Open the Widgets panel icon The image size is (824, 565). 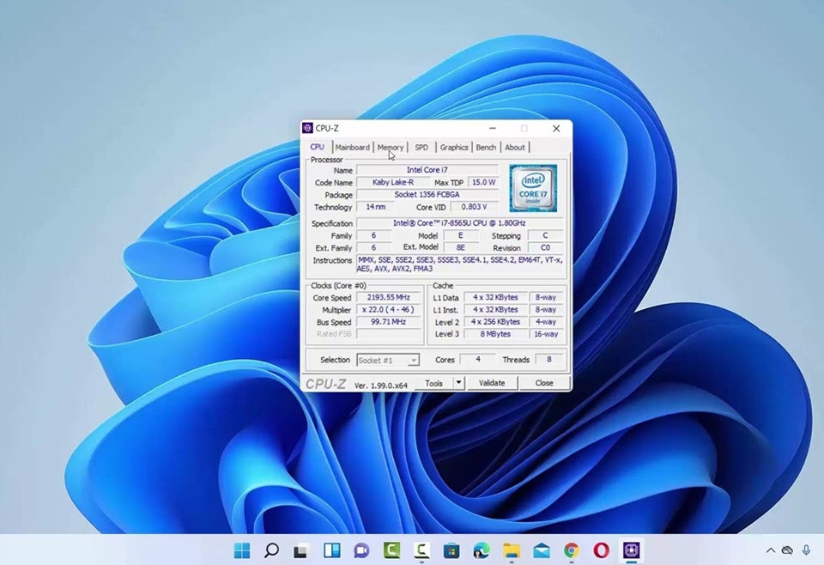pyautogui.click(x=331, y=550)
